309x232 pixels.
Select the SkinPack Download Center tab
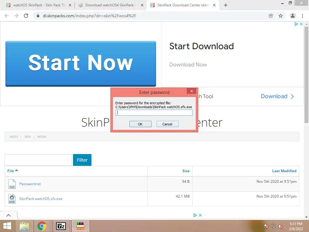[182, 5]
